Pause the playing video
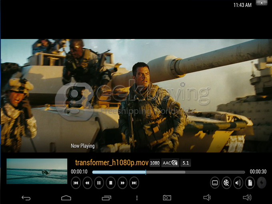Viewport: 272px width, 204px height. [99, 183]
